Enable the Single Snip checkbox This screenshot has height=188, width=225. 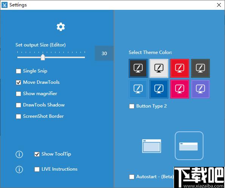18,71
